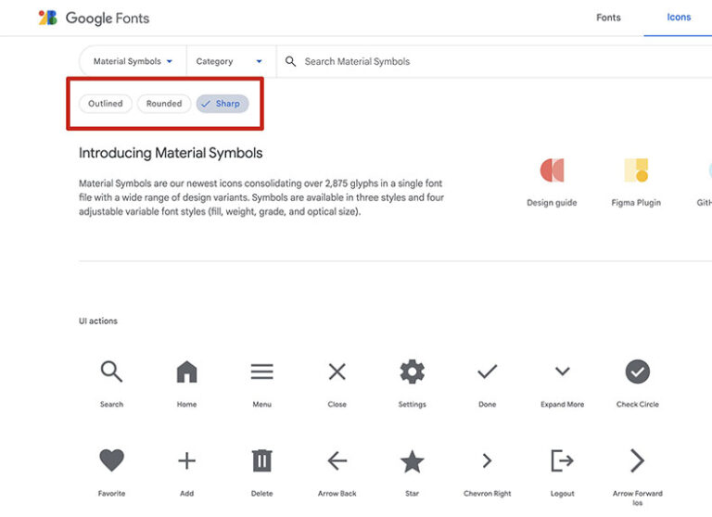Viewport: 712px width, 517px height.
Task: Click the Logout icon
Action: click(562, 460)
